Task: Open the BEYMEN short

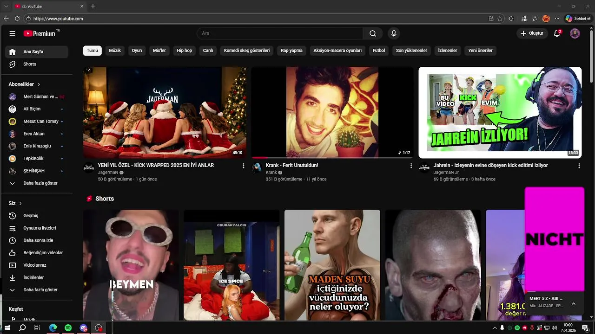Action: click(x=131, y=265)
